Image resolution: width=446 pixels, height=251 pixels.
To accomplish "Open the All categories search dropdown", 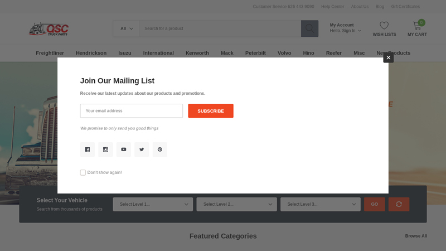I will (127, 28).
